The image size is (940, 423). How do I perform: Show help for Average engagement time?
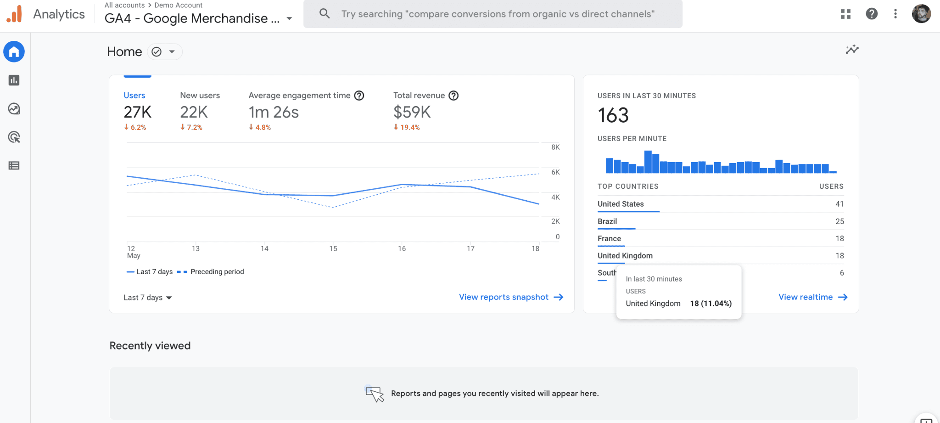pyautogui.click(x=359, y=96)
